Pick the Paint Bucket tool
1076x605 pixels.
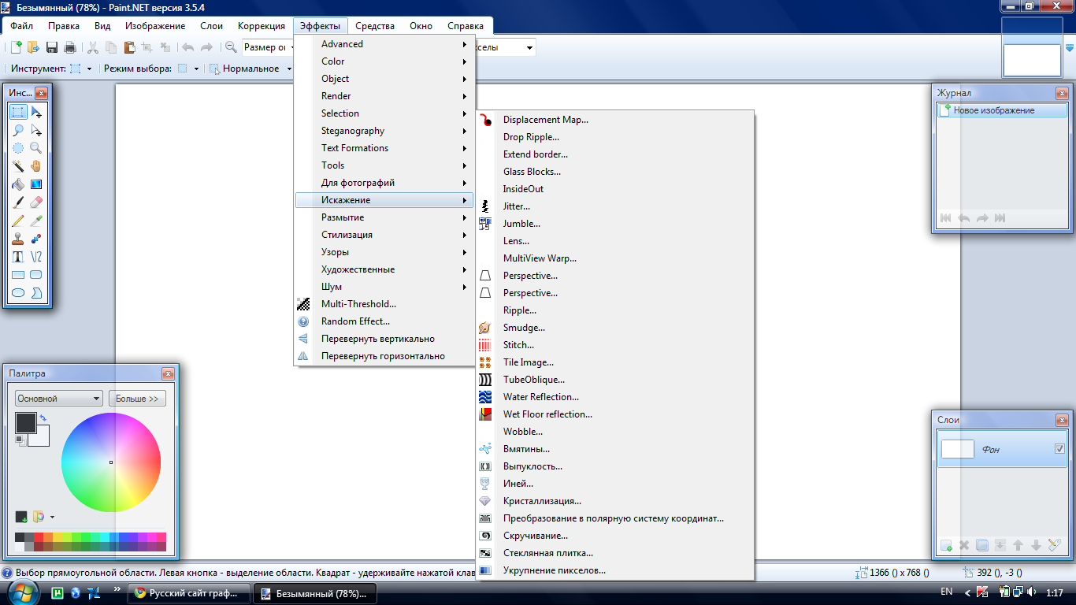point(18,184)
